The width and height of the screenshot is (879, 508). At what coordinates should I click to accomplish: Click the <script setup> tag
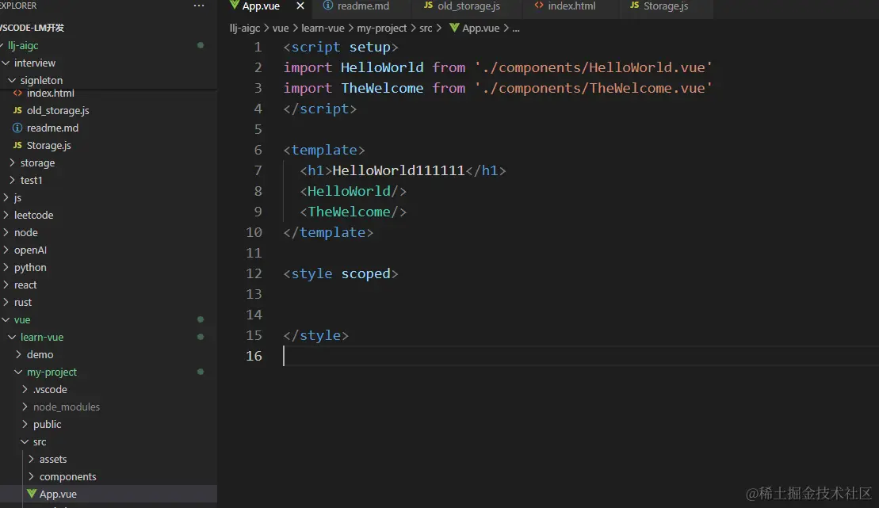(x=341, y=47)
